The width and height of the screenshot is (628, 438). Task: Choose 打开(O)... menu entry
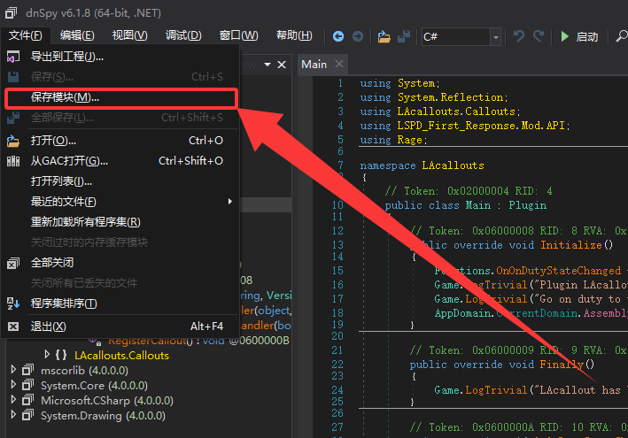120,141
